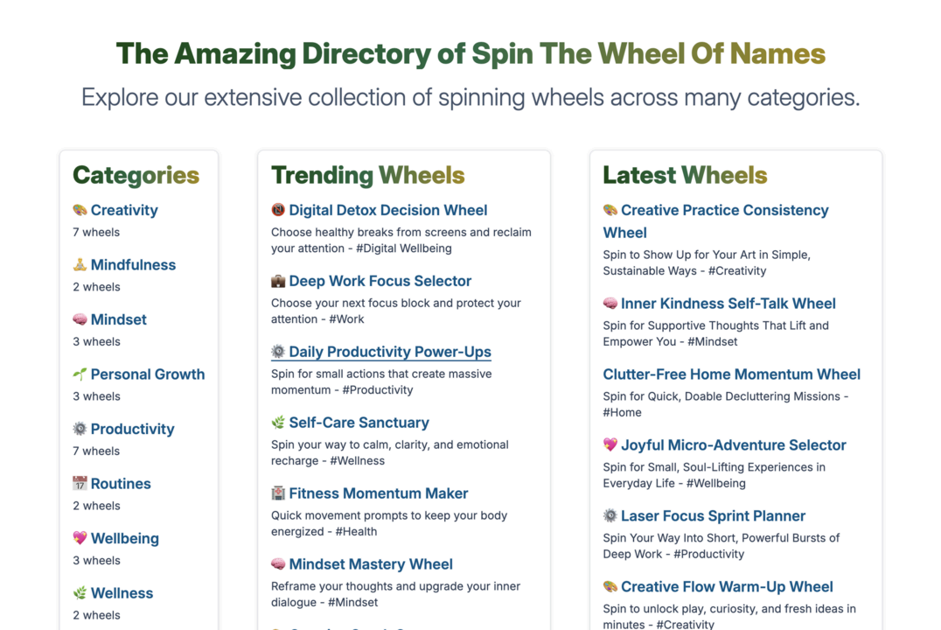This screenshot has width=941, height=630.
Task: Click the heart icon on Joyful Micro-Adventure Selector
Action: 610,444
